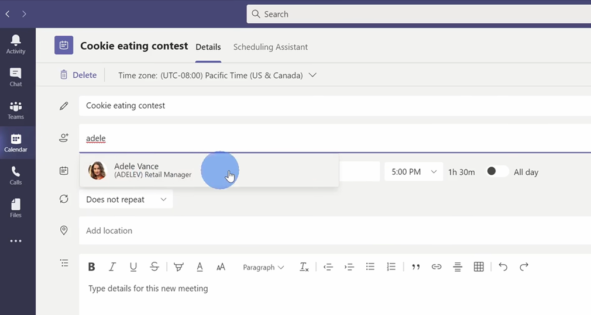
Task: Open the 5:00 PM end time dropdown
Action: (414, 172)
